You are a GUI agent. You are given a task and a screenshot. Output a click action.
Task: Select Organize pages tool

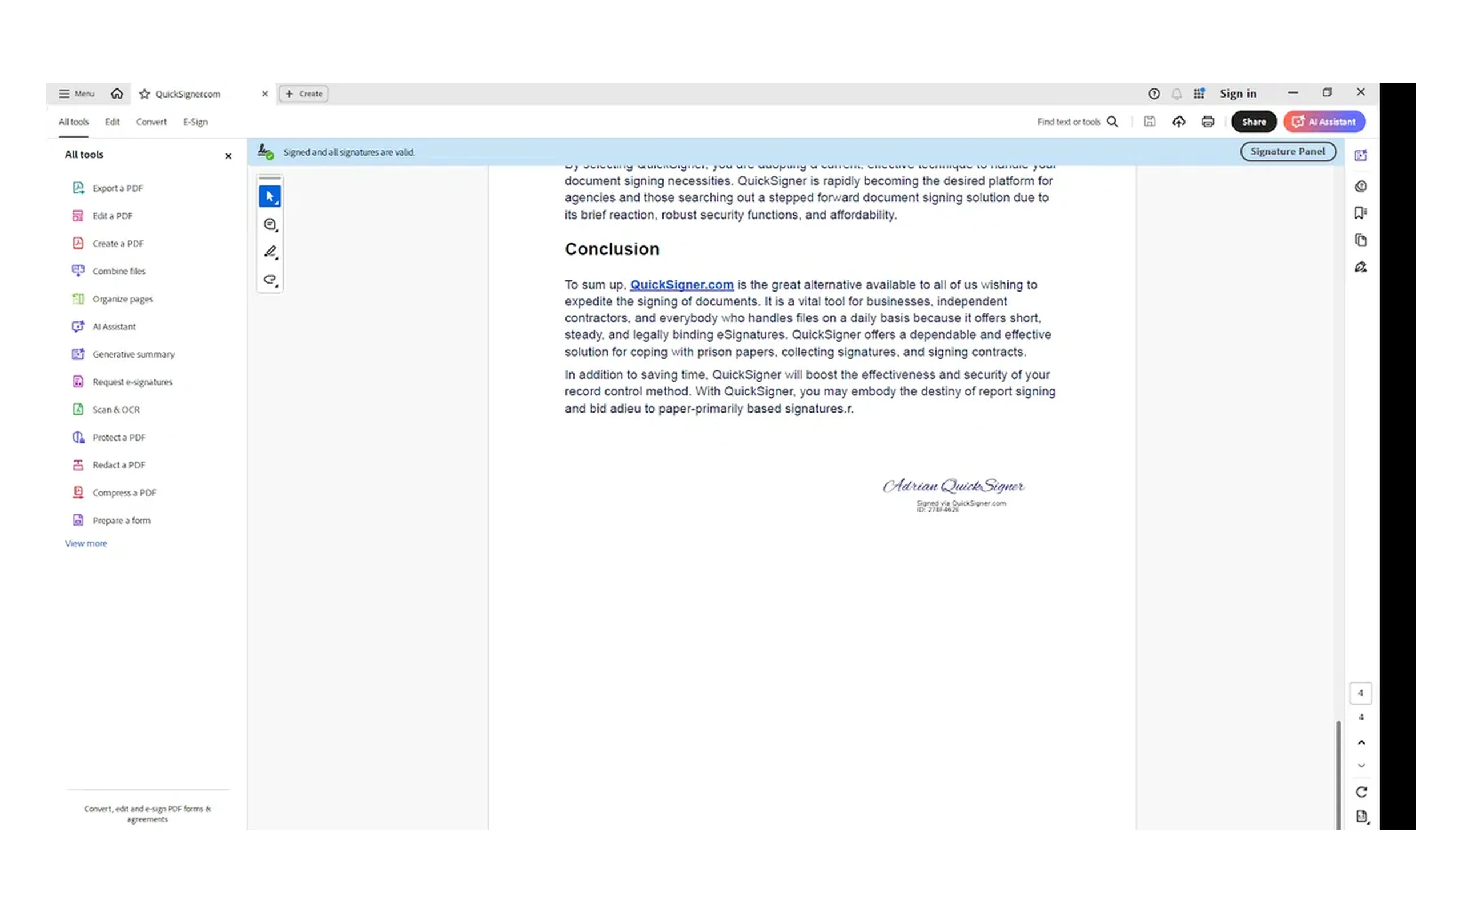[113, 299]
